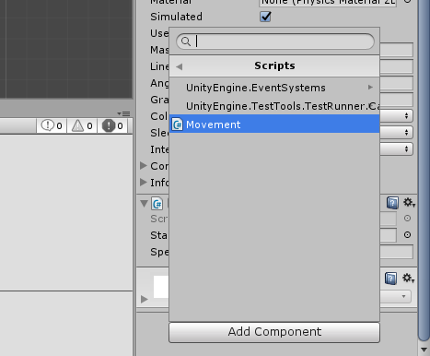Toggle console error count filter
Screen dimensions: 430x356
[x=112, y=125]
